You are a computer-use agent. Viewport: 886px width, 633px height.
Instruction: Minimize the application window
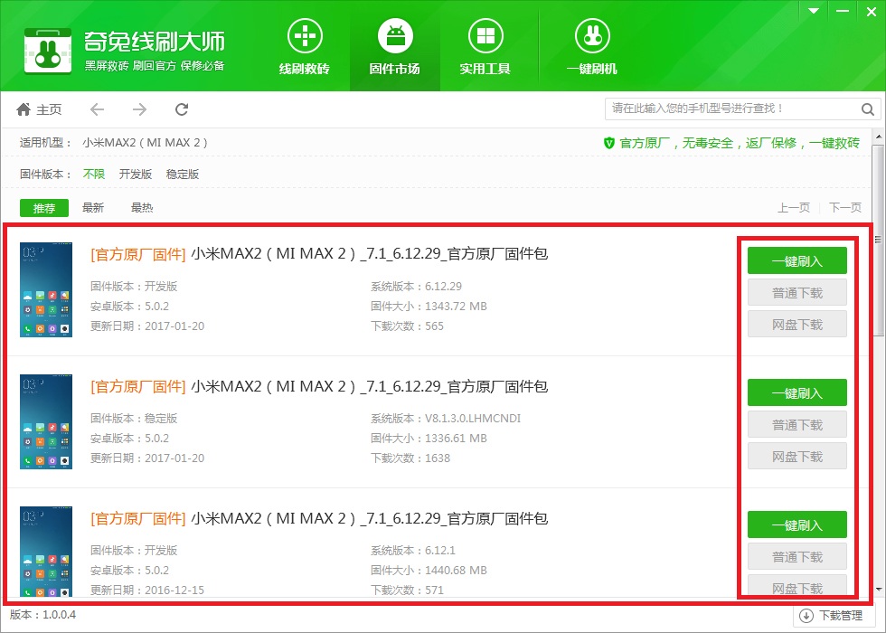843,11
